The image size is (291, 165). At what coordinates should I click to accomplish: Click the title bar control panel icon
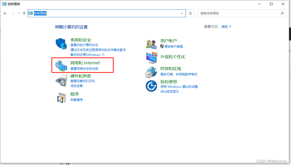[4, 4]
